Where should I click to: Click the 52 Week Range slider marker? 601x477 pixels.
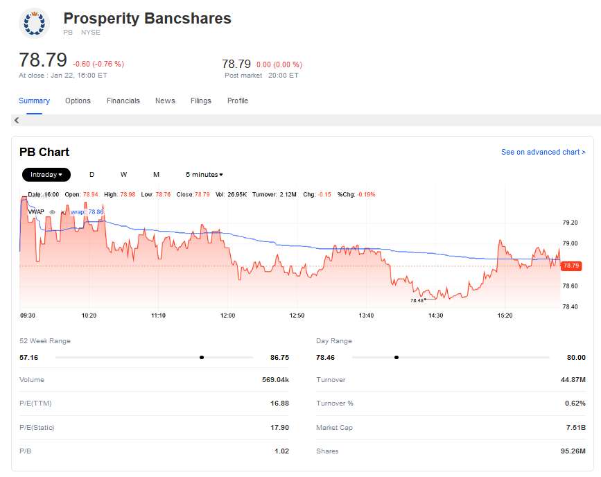201,358
